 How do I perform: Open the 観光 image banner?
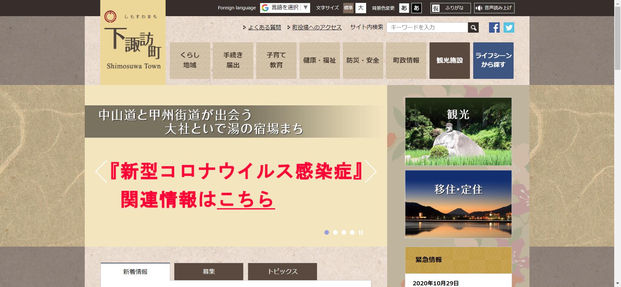pyautogui.click(x=458, y=132)
